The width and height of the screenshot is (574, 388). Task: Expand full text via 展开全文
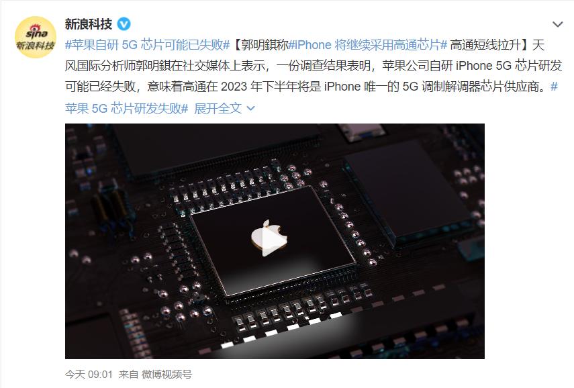coord(218,108)
